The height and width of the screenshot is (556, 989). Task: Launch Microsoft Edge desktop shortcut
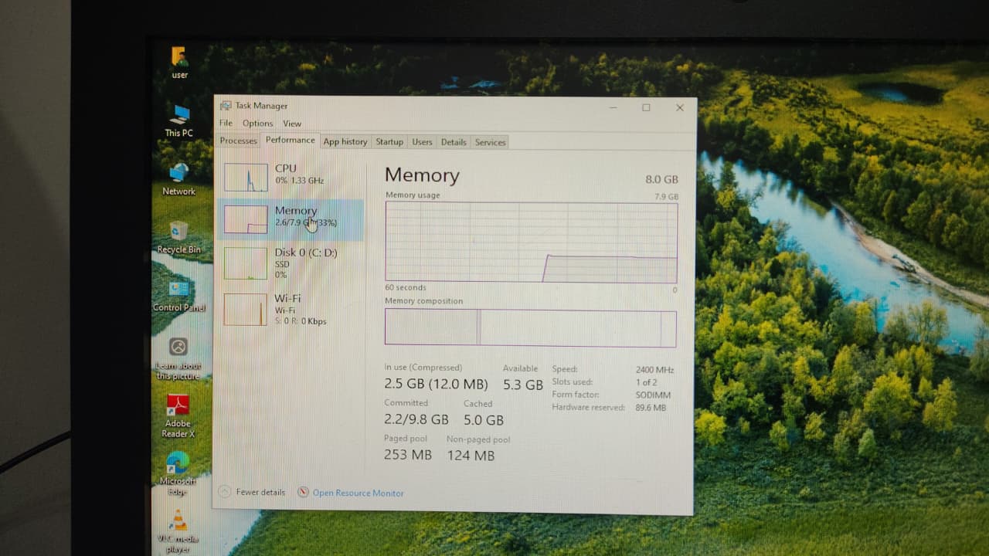tap(178, 463)
